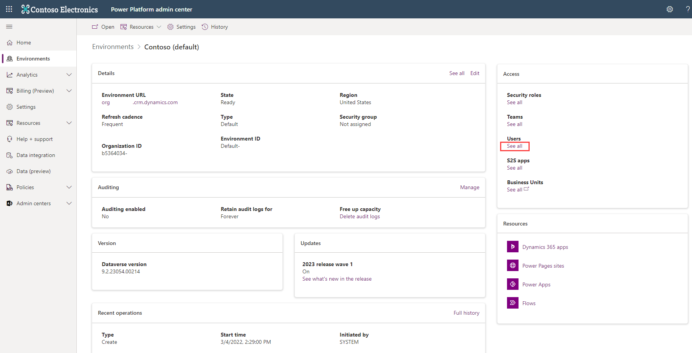
Task: Open Power Apps resource link
Action: click(536, 284)
